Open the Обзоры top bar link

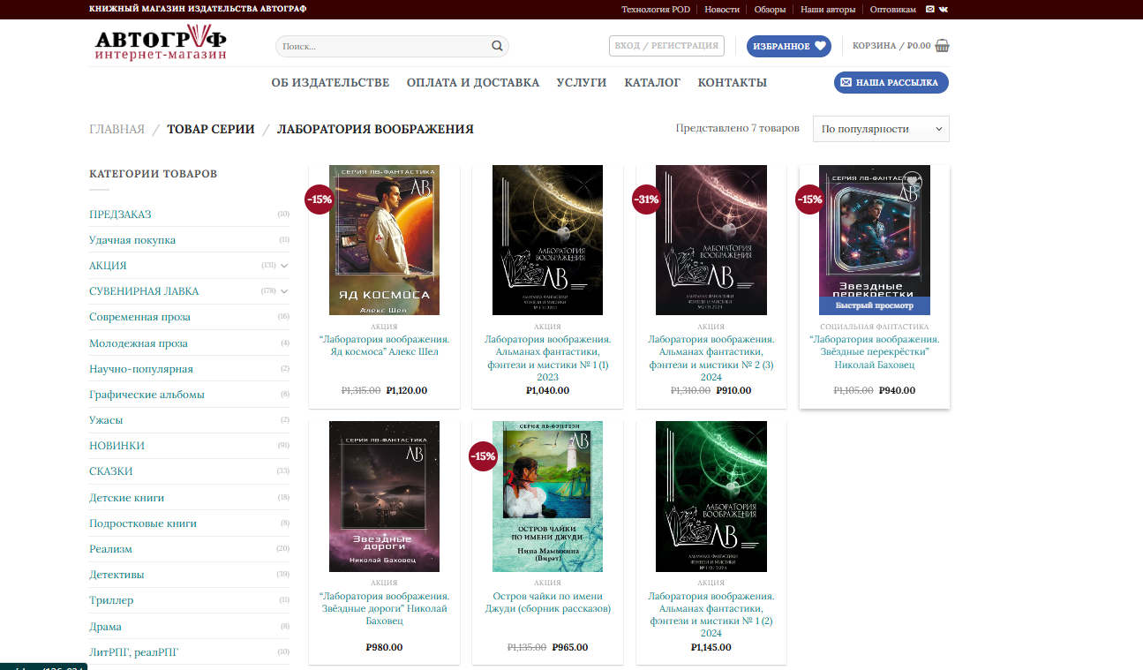(770, 9)
